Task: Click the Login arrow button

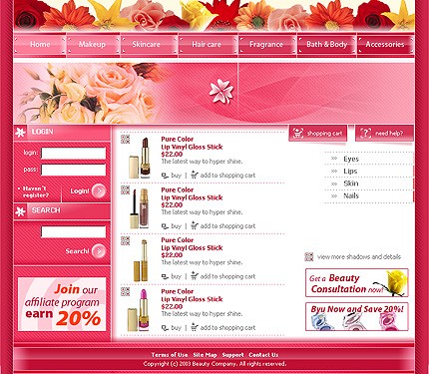Action: (99, 190)
